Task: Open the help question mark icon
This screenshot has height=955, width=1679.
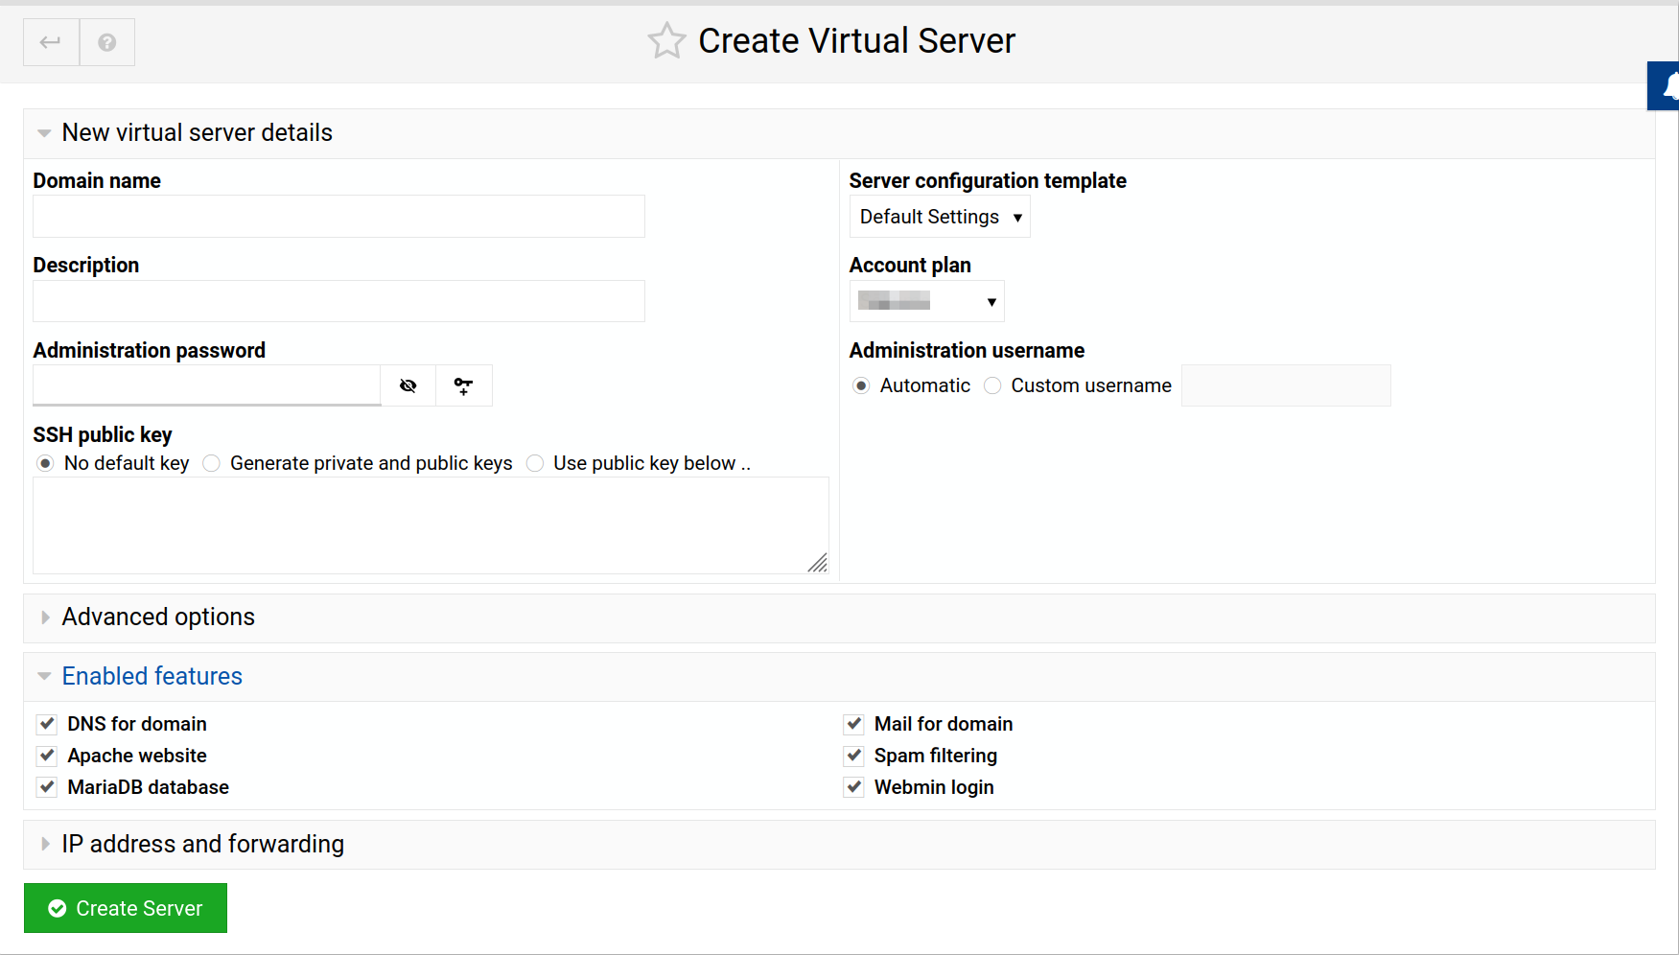Action: [107, 42]
